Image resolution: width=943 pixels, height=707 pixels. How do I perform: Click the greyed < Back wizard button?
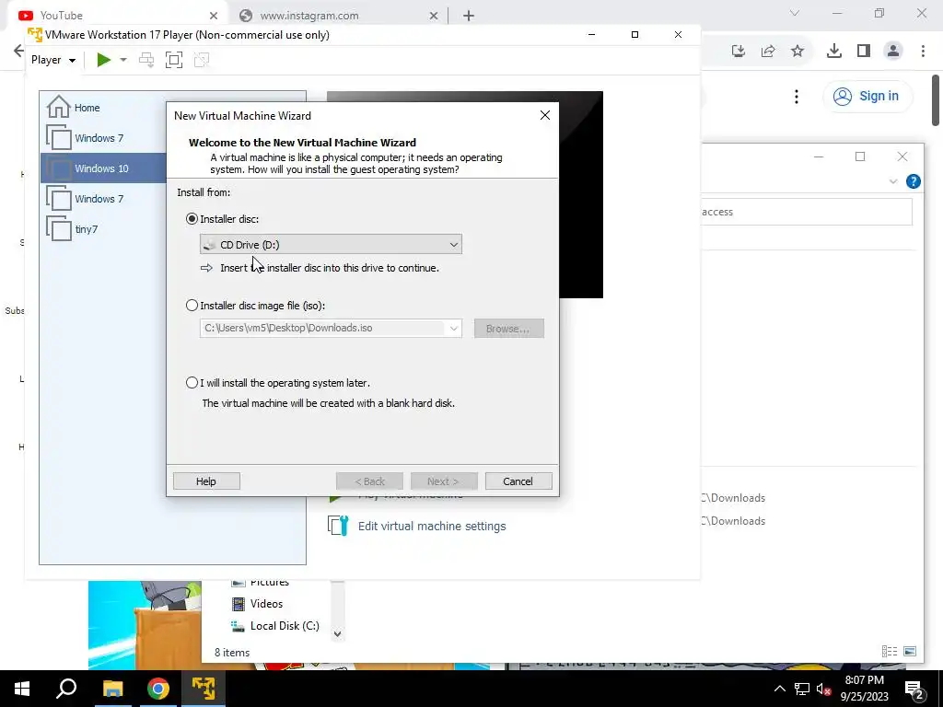[x=369, y=481]
